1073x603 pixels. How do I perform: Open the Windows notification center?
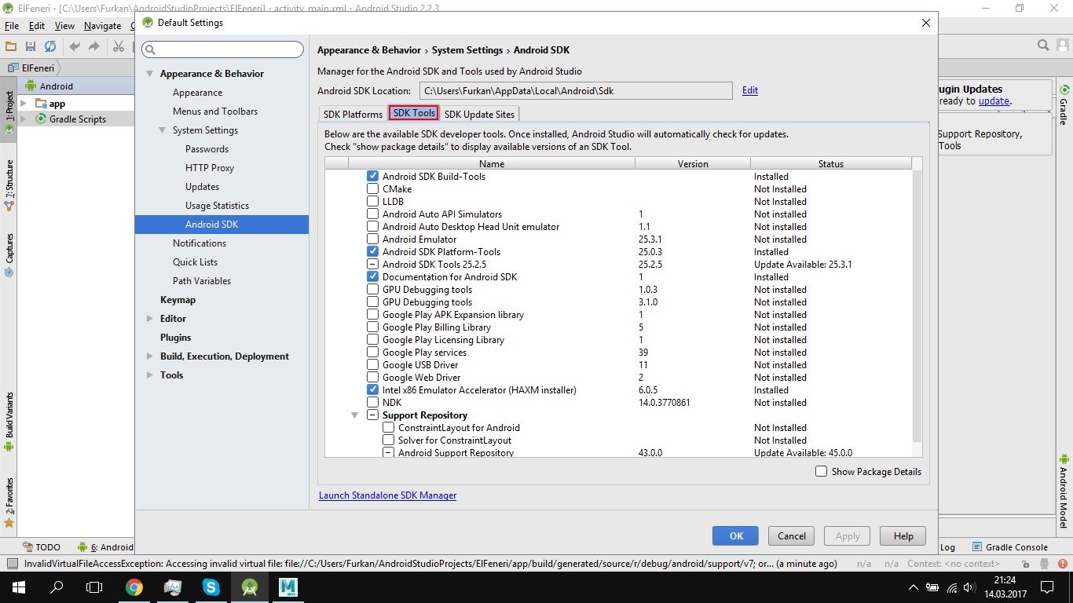pyautogui.click(x=1047, y=587)
